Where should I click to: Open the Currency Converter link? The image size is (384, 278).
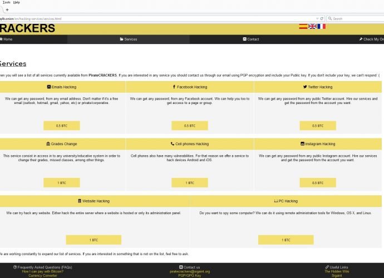point(43,276)
